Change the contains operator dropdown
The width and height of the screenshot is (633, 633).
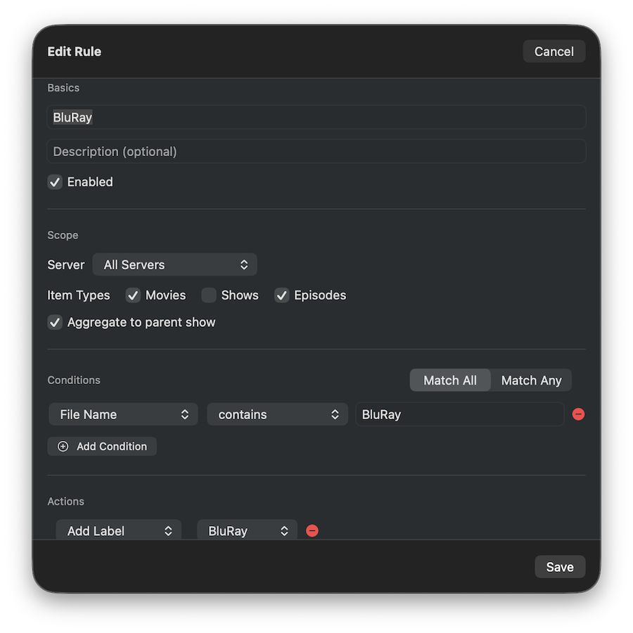click(277, 414)
